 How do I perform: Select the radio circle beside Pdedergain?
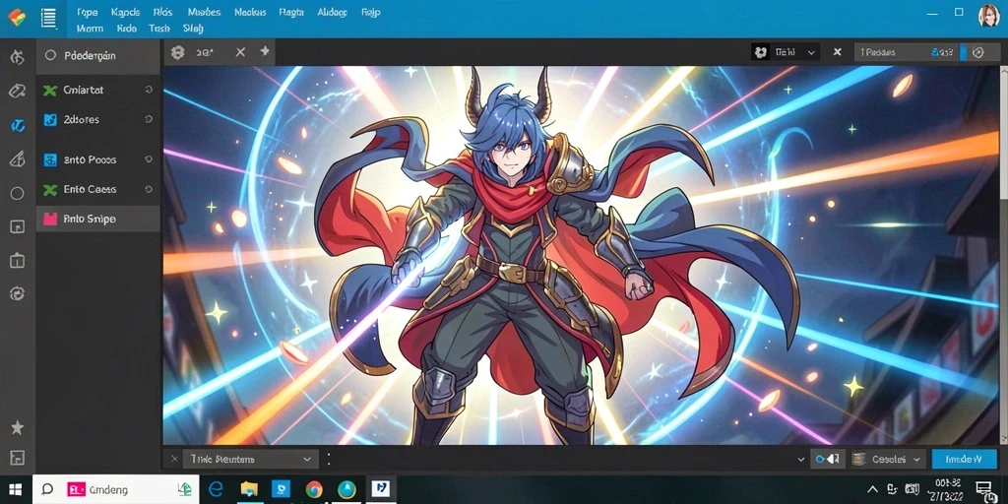(x=50, y=56)
